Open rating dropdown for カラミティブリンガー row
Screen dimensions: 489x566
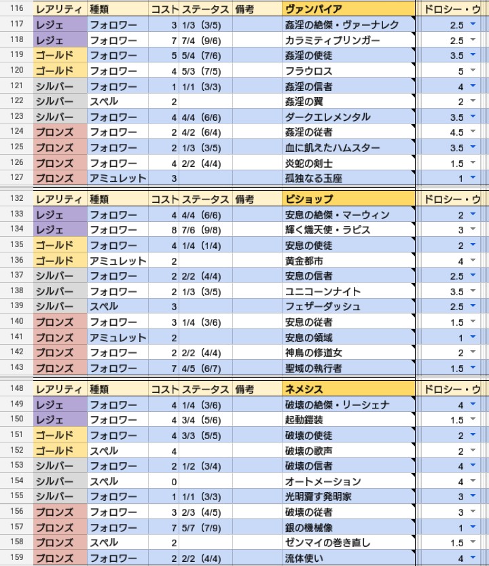pos(473,40)
